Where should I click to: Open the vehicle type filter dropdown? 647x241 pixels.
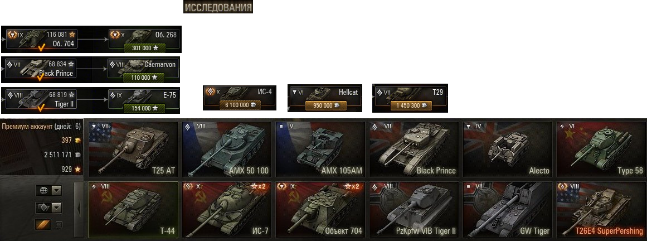[x=48, y=208]
